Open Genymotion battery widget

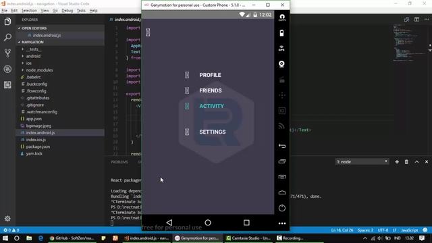tap(281, 33)
